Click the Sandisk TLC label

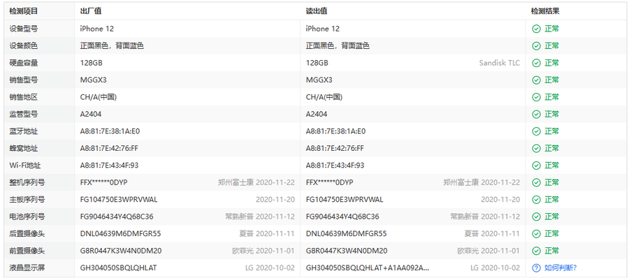point(500,63)
